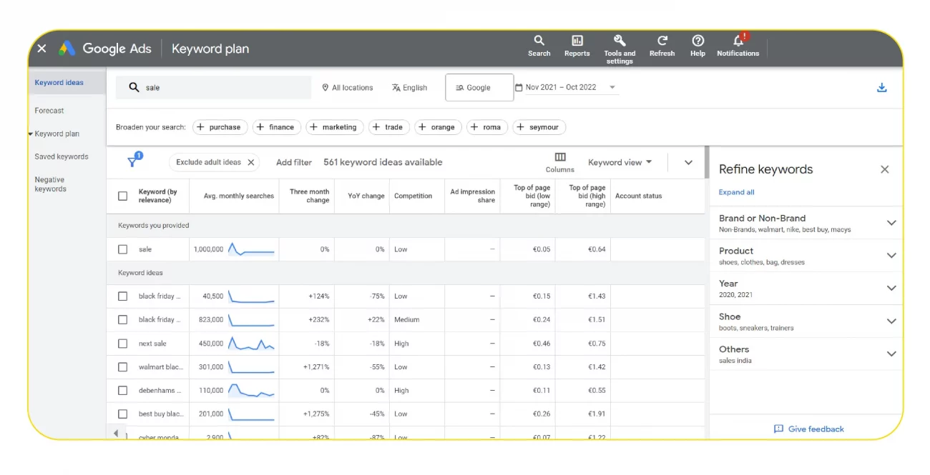Collapse the chart with the chevron beside Keyword view

688,162
